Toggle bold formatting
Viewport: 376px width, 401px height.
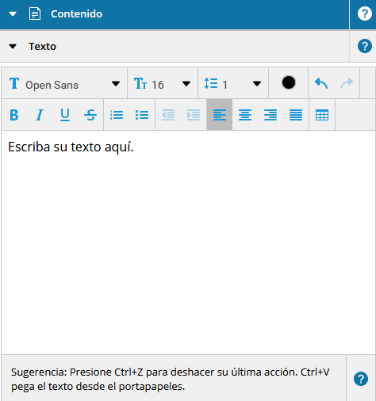coord(14,115)
